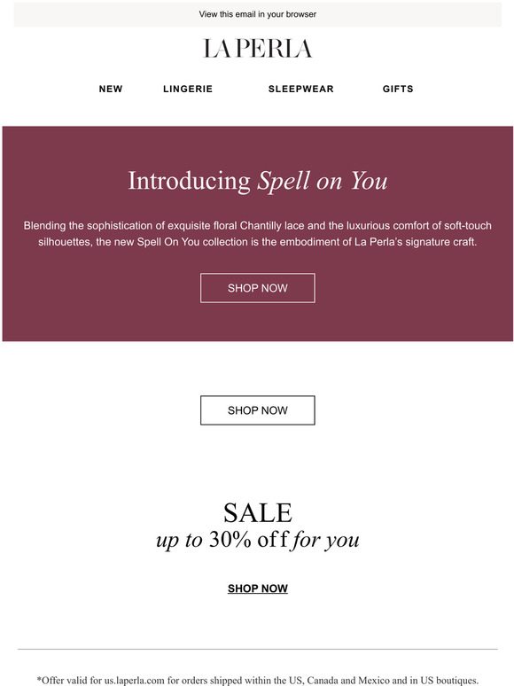Image resolution: width=514 pixels, height=686 pixels.
Task: Click us.laperla.com in the footer disclaimer
Action: [135, 681]
